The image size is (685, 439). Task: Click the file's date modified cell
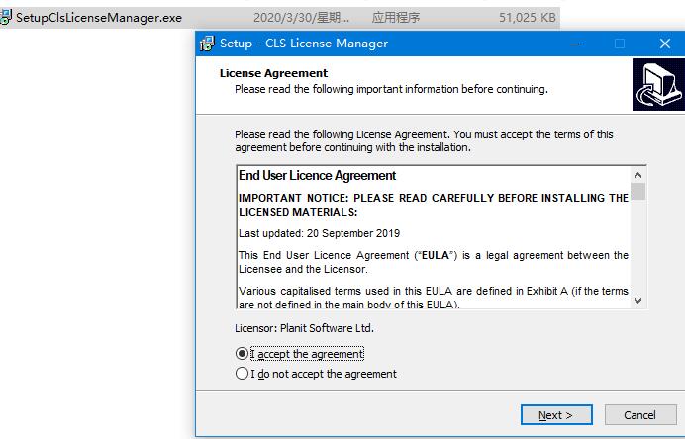click(x=302, y=18)
